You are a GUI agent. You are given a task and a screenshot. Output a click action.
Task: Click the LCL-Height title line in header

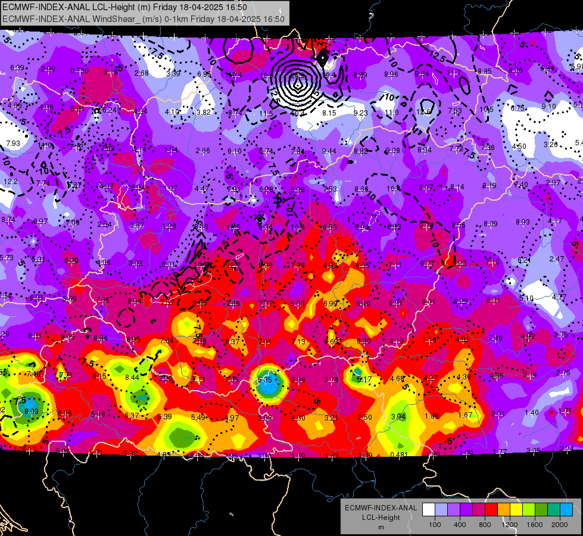coord(126,7)
